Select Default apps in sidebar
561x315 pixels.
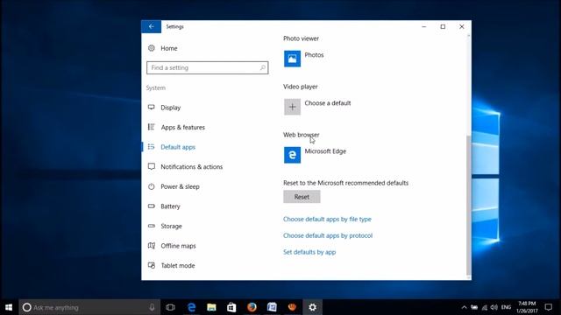pos(178,147)
